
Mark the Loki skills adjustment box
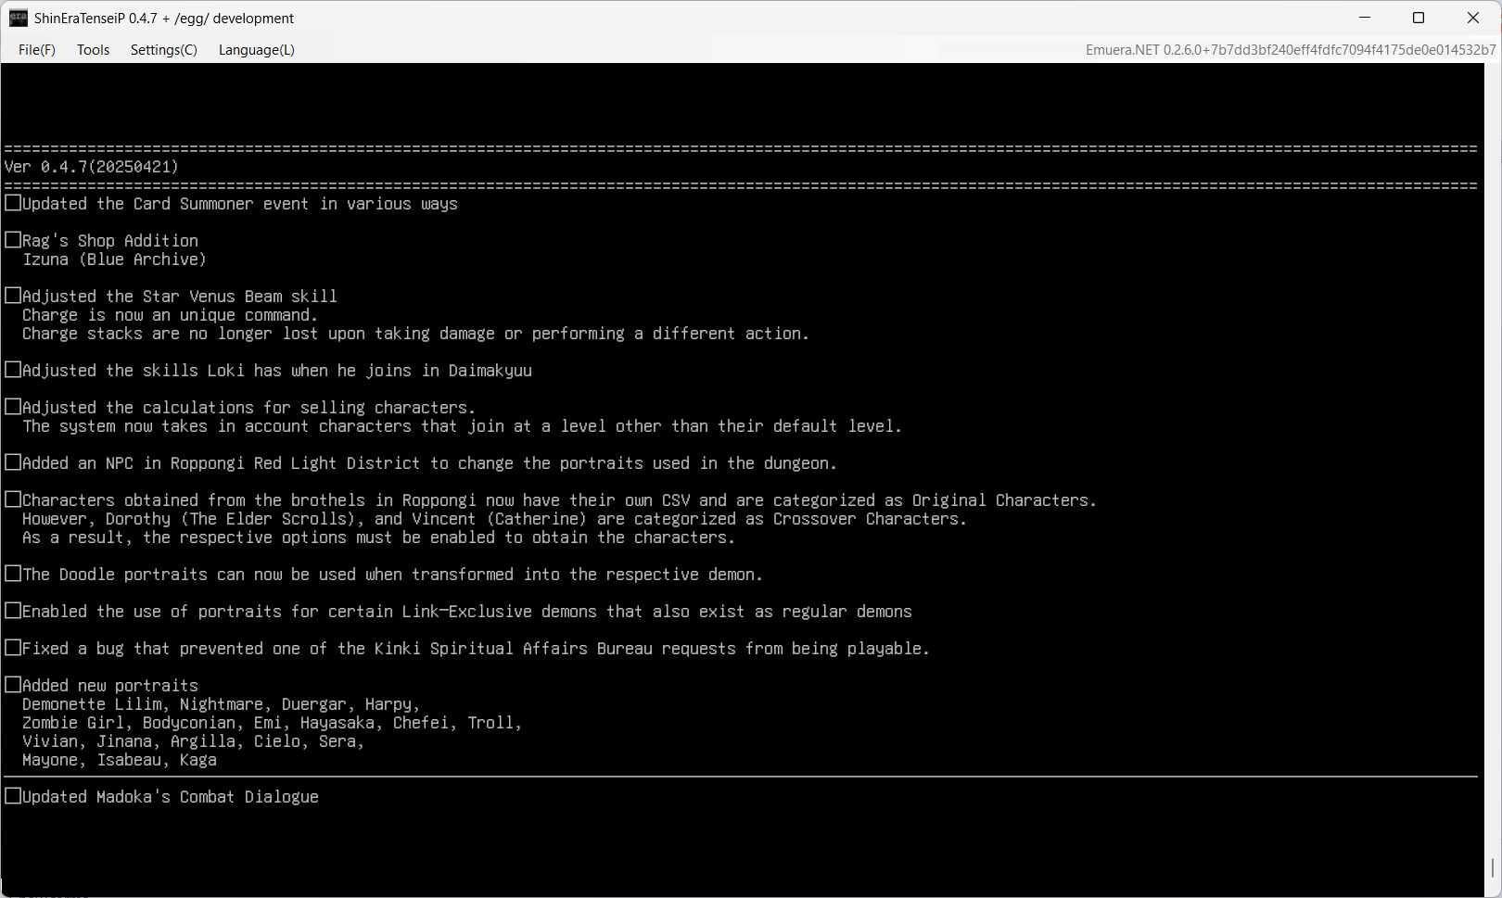pyautogui.click(x=13, y=370)
